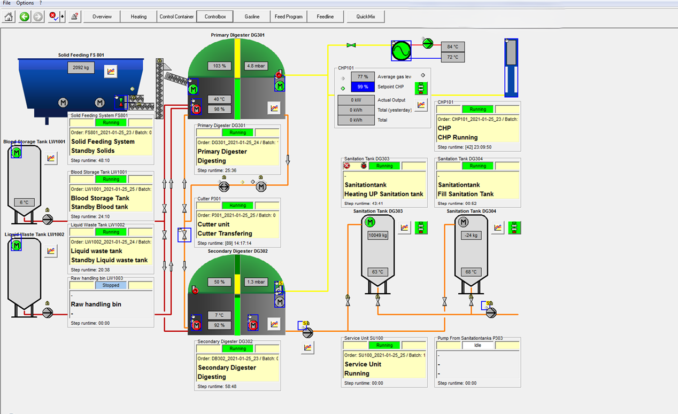Image resolution: width=678 pixels, height=414 pixels.
Task: Go back with the green arrow button
Action: coord(24,17)
